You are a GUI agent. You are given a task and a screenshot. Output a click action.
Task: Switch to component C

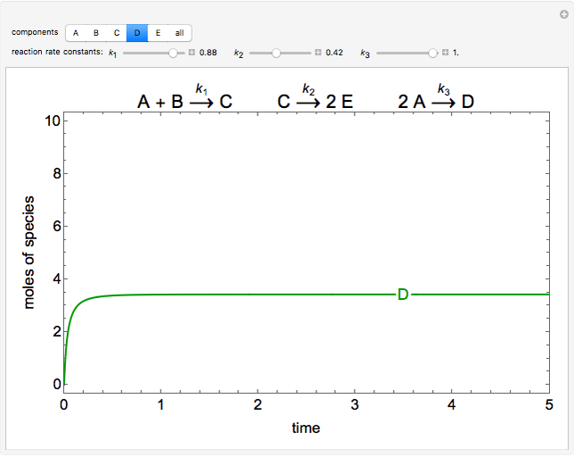(117, 33)
